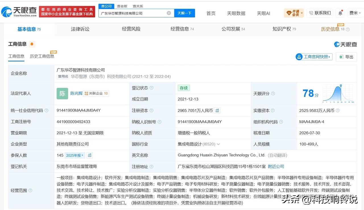The width and height of the screenshot is (364, 210).
Task: Click the help icon next to 注册地址
Action: point(152,166)
